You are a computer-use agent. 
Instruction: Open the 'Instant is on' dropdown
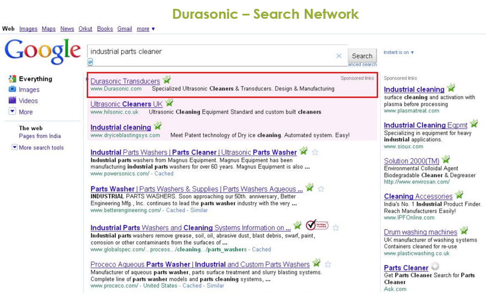pos(398,52)
